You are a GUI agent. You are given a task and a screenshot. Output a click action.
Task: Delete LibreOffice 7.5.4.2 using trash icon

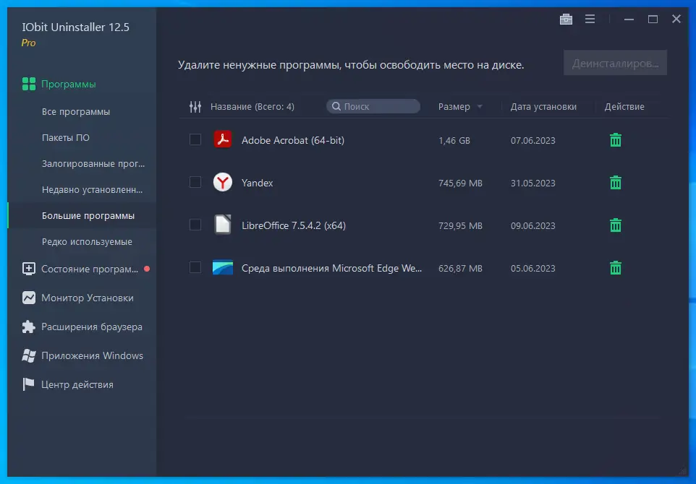pos(615,225)
